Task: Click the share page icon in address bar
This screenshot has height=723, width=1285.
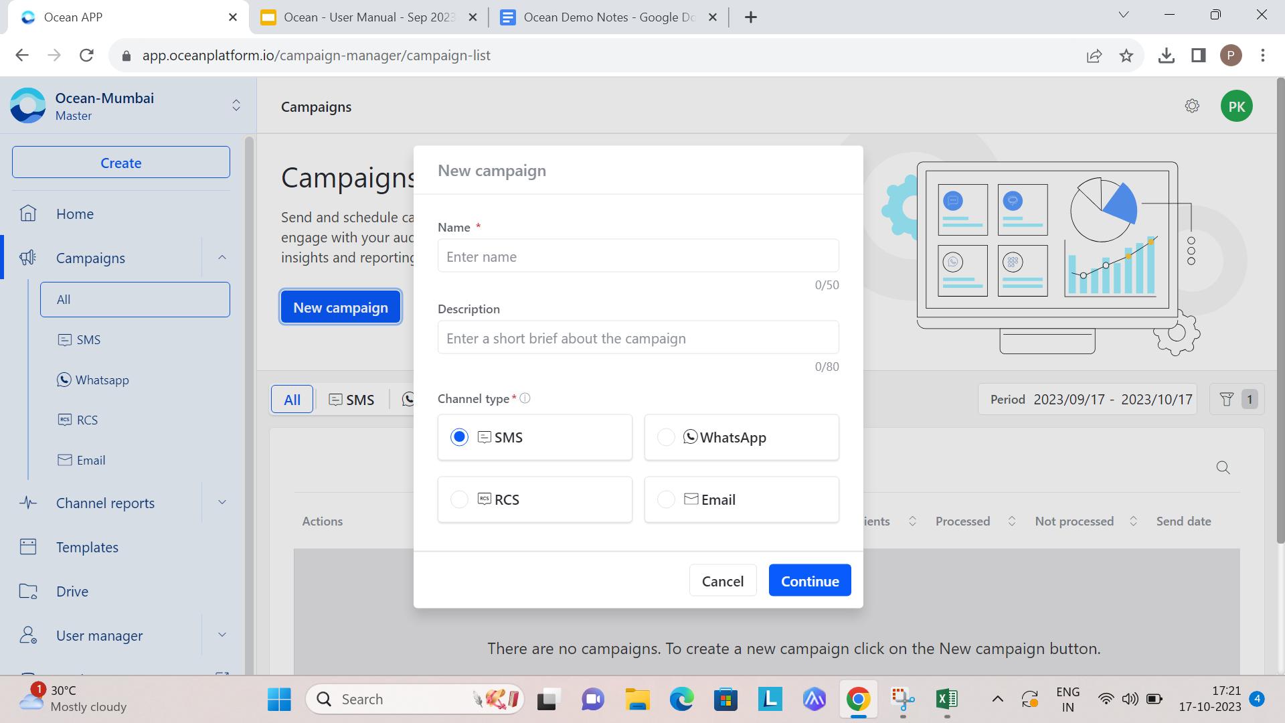Action: point(1094,56)
